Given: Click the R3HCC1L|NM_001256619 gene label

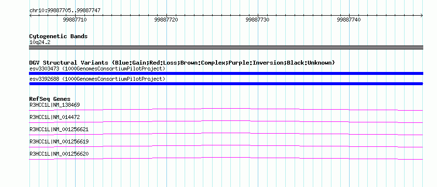Looking at the screenshot, I should (59, 141).
